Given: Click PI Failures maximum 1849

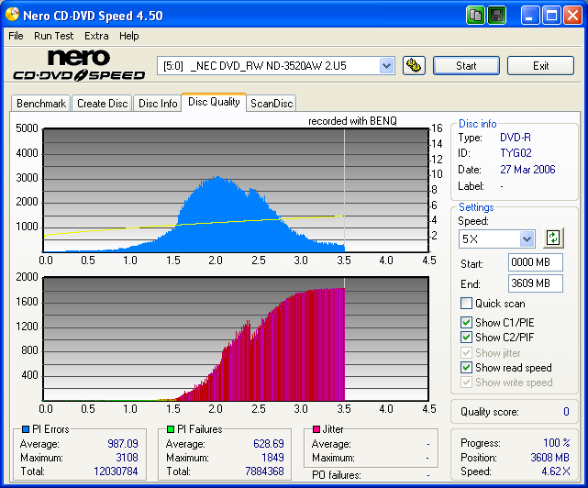Looking at the screenshot, I should [272, 458].
